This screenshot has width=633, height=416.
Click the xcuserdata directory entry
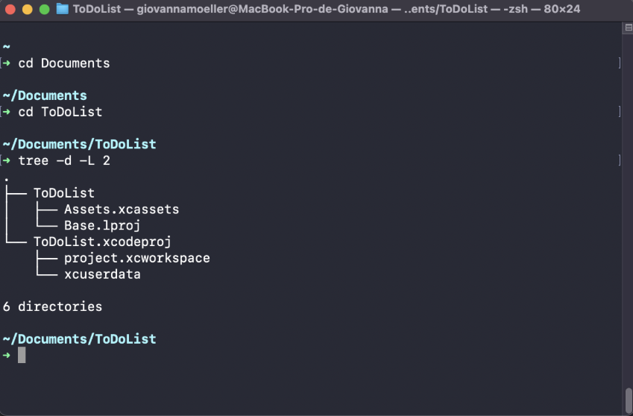[102, 274]
